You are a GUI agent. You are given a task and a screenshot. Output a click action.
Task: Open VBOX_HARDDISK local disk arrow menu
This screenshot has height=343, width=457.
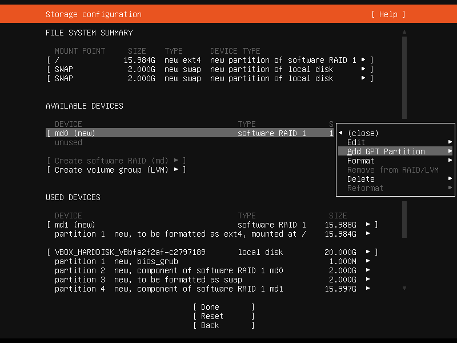click(368, 252)
